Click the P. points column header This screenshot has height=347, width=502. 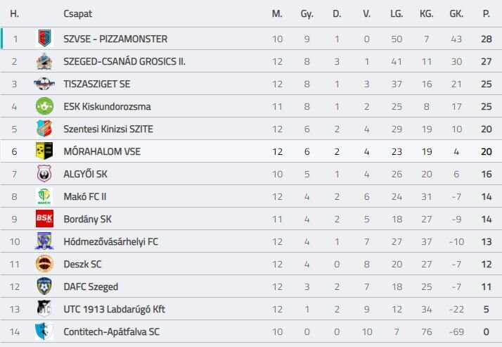[486, 14]
